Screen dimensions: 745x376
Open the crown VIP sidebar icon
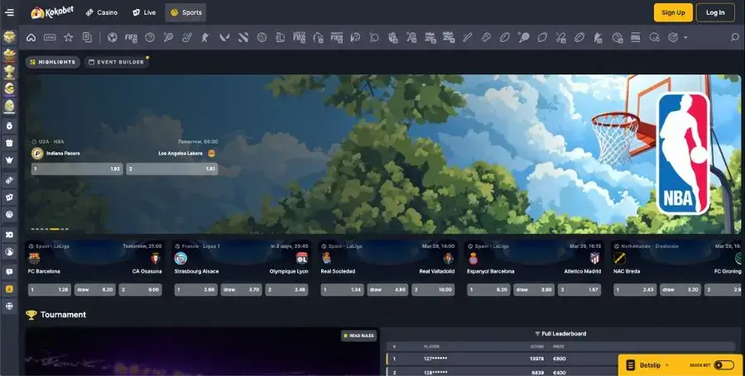coord(9,160)
